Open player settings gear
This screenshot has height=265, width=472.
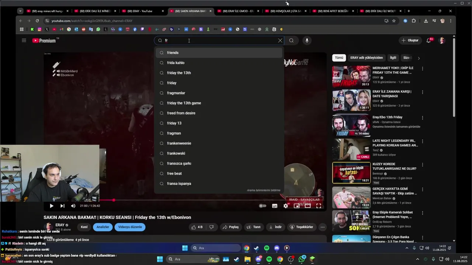[x=286, y=206]
